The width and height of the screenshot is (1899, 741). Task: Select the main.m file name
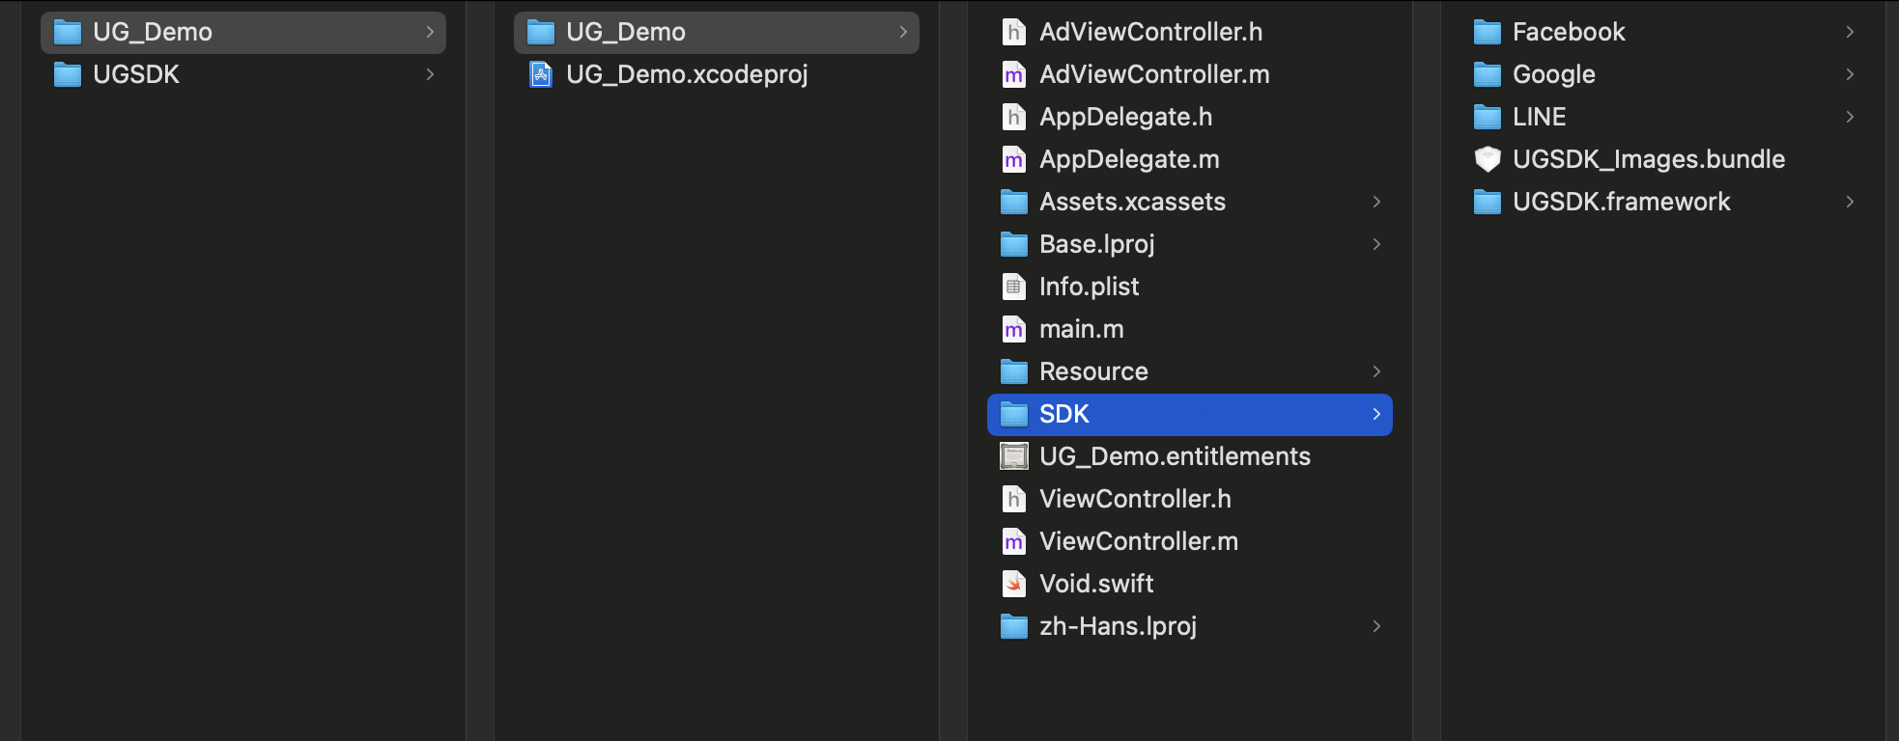(1081, 329)
